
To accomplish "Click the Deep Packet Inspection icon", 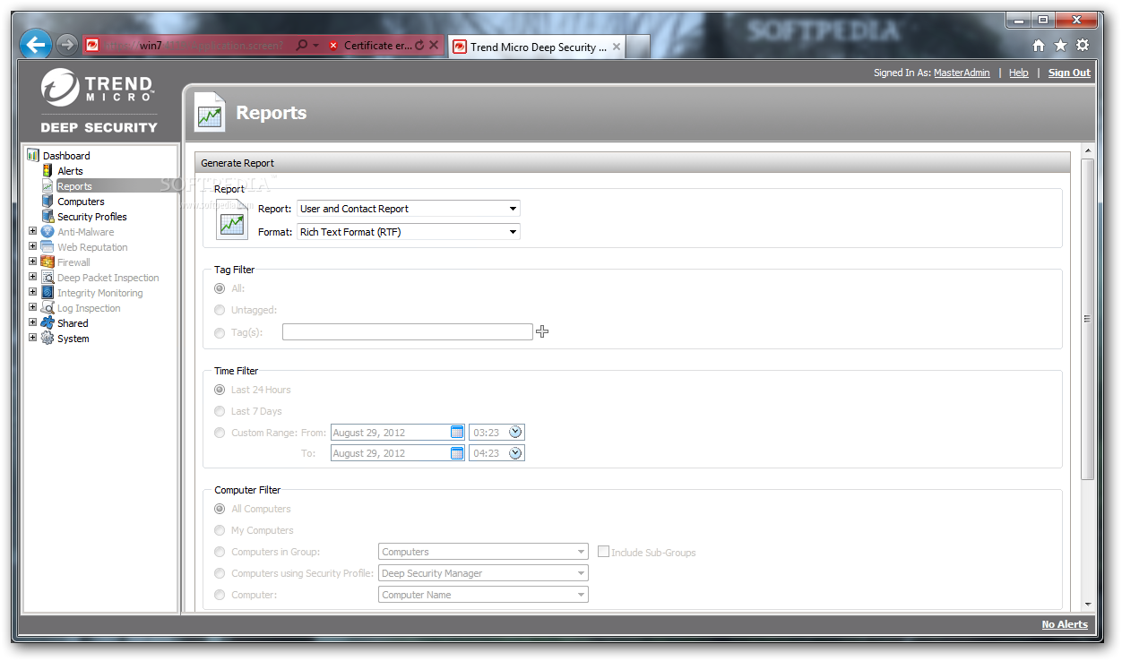I will [47, 277].
